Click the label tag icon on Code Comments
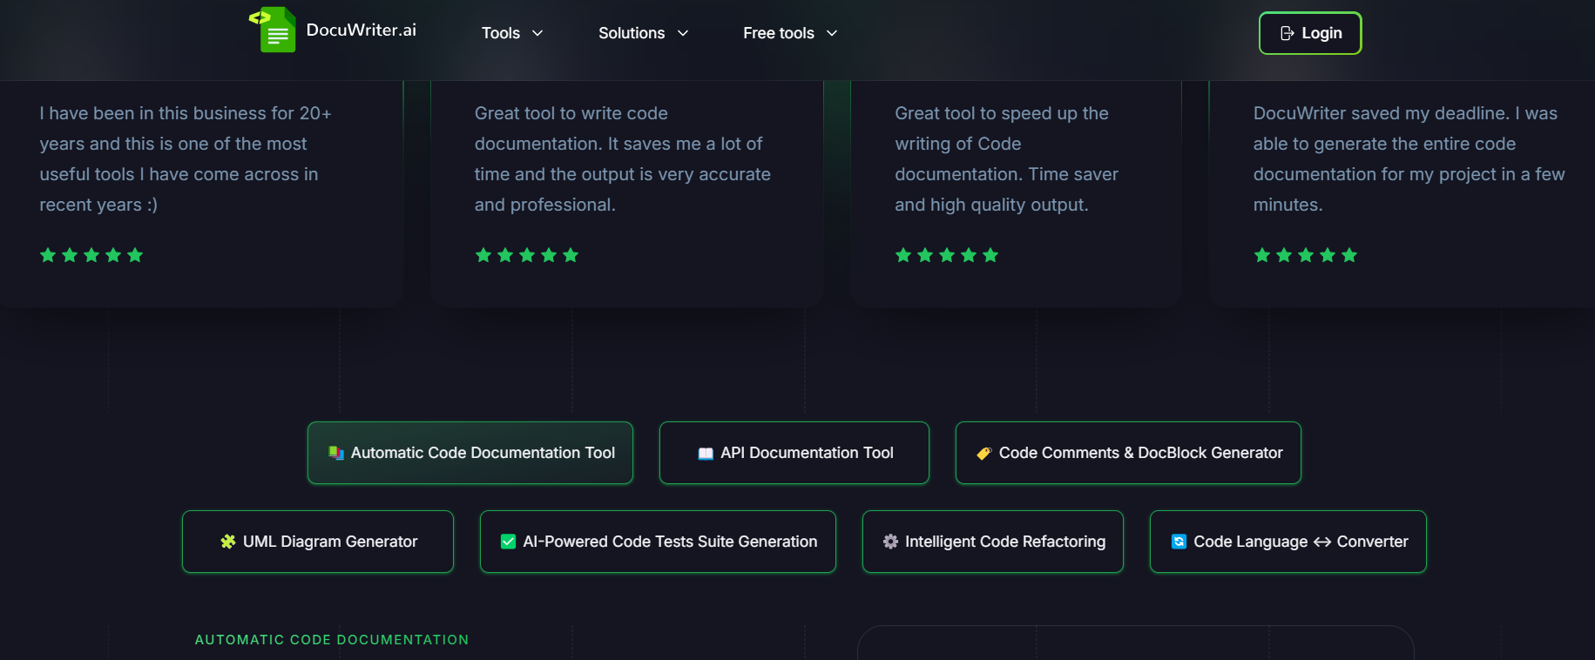The height and width of the screenshot is (660, 1595). (x=983, y=454)
